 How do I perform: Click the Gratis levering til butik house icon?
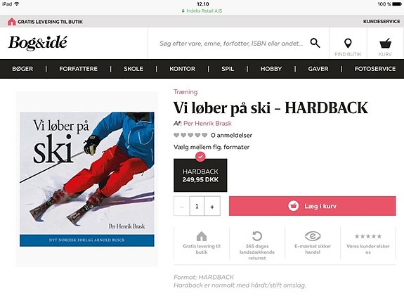202,236
